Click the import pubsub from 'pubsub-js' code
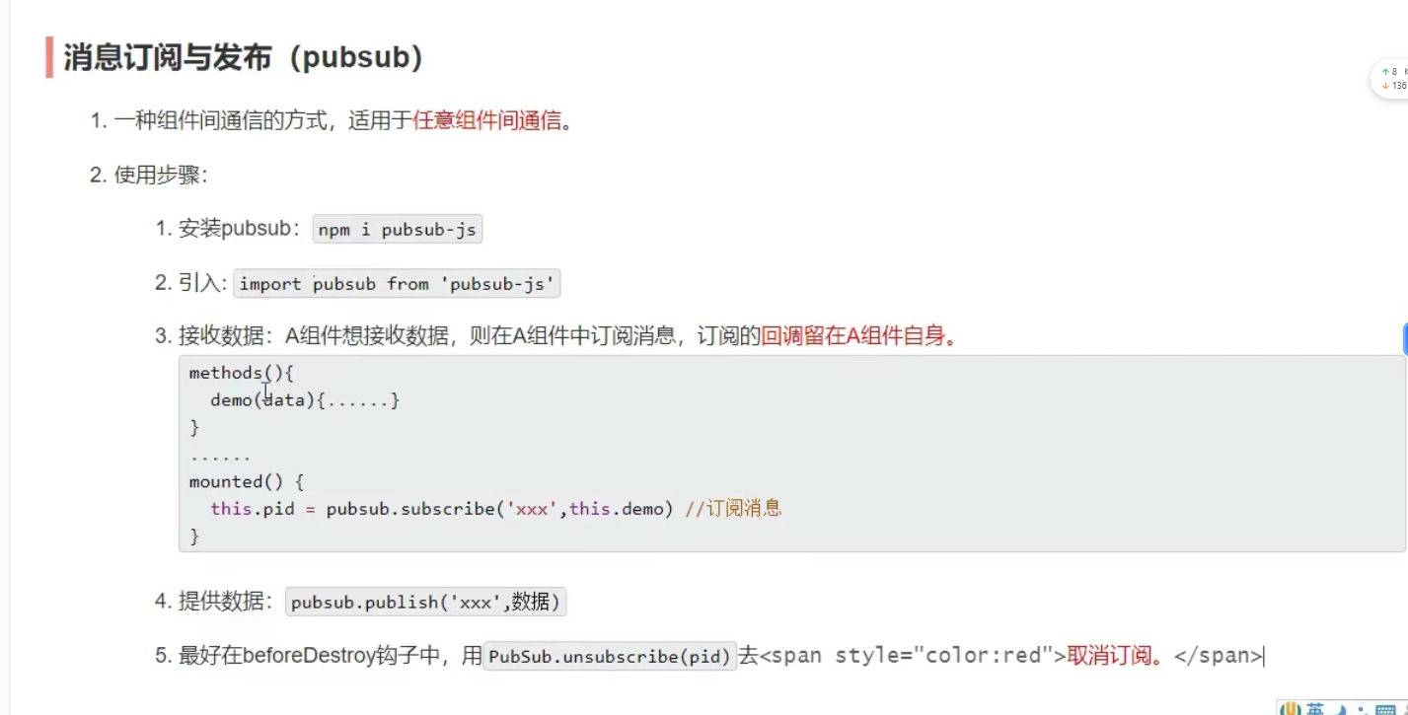This screenshot has width=1408, height=715. pyautogui.click(x=397, y=284)
